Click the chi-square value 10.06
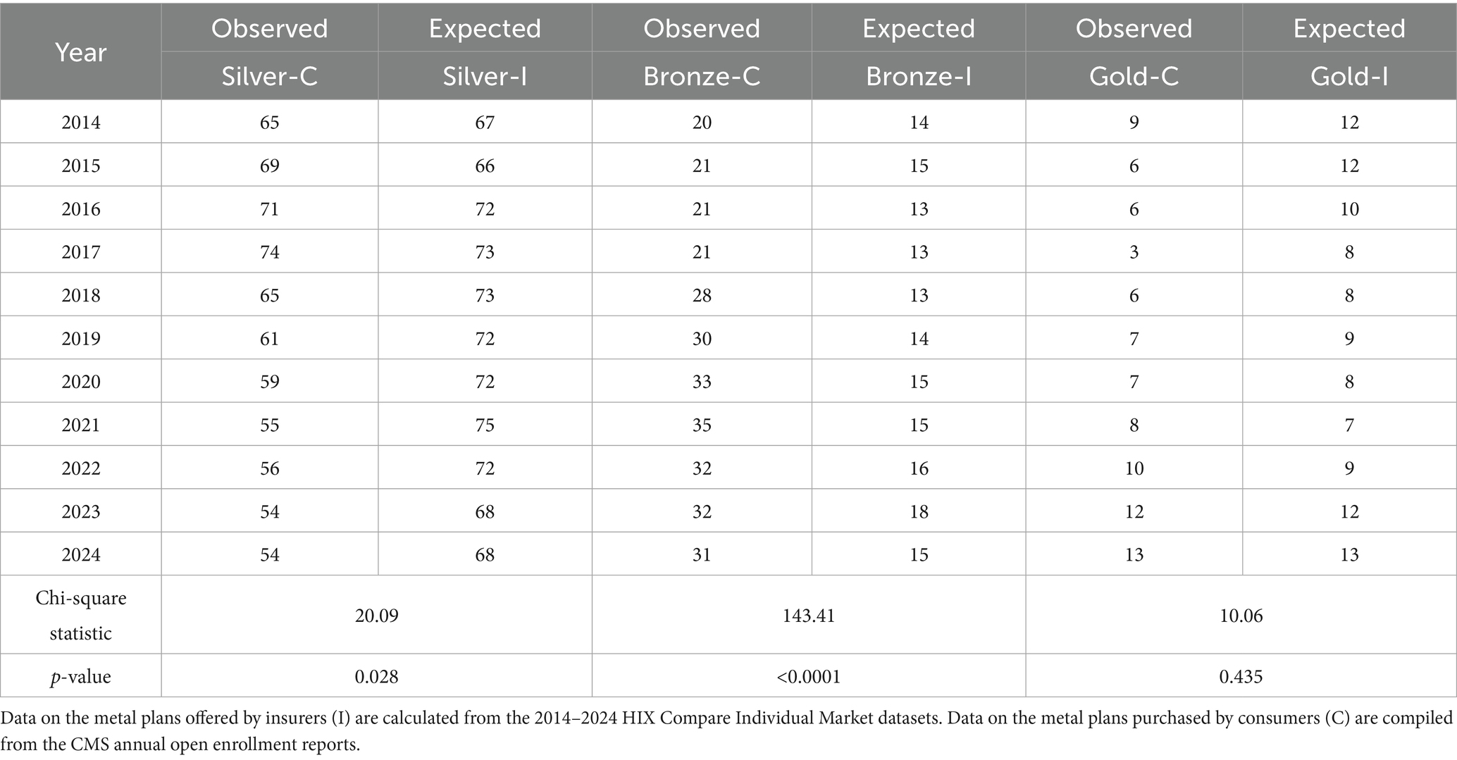This screenshot has width=1457, height=760. pos(1241,615)
